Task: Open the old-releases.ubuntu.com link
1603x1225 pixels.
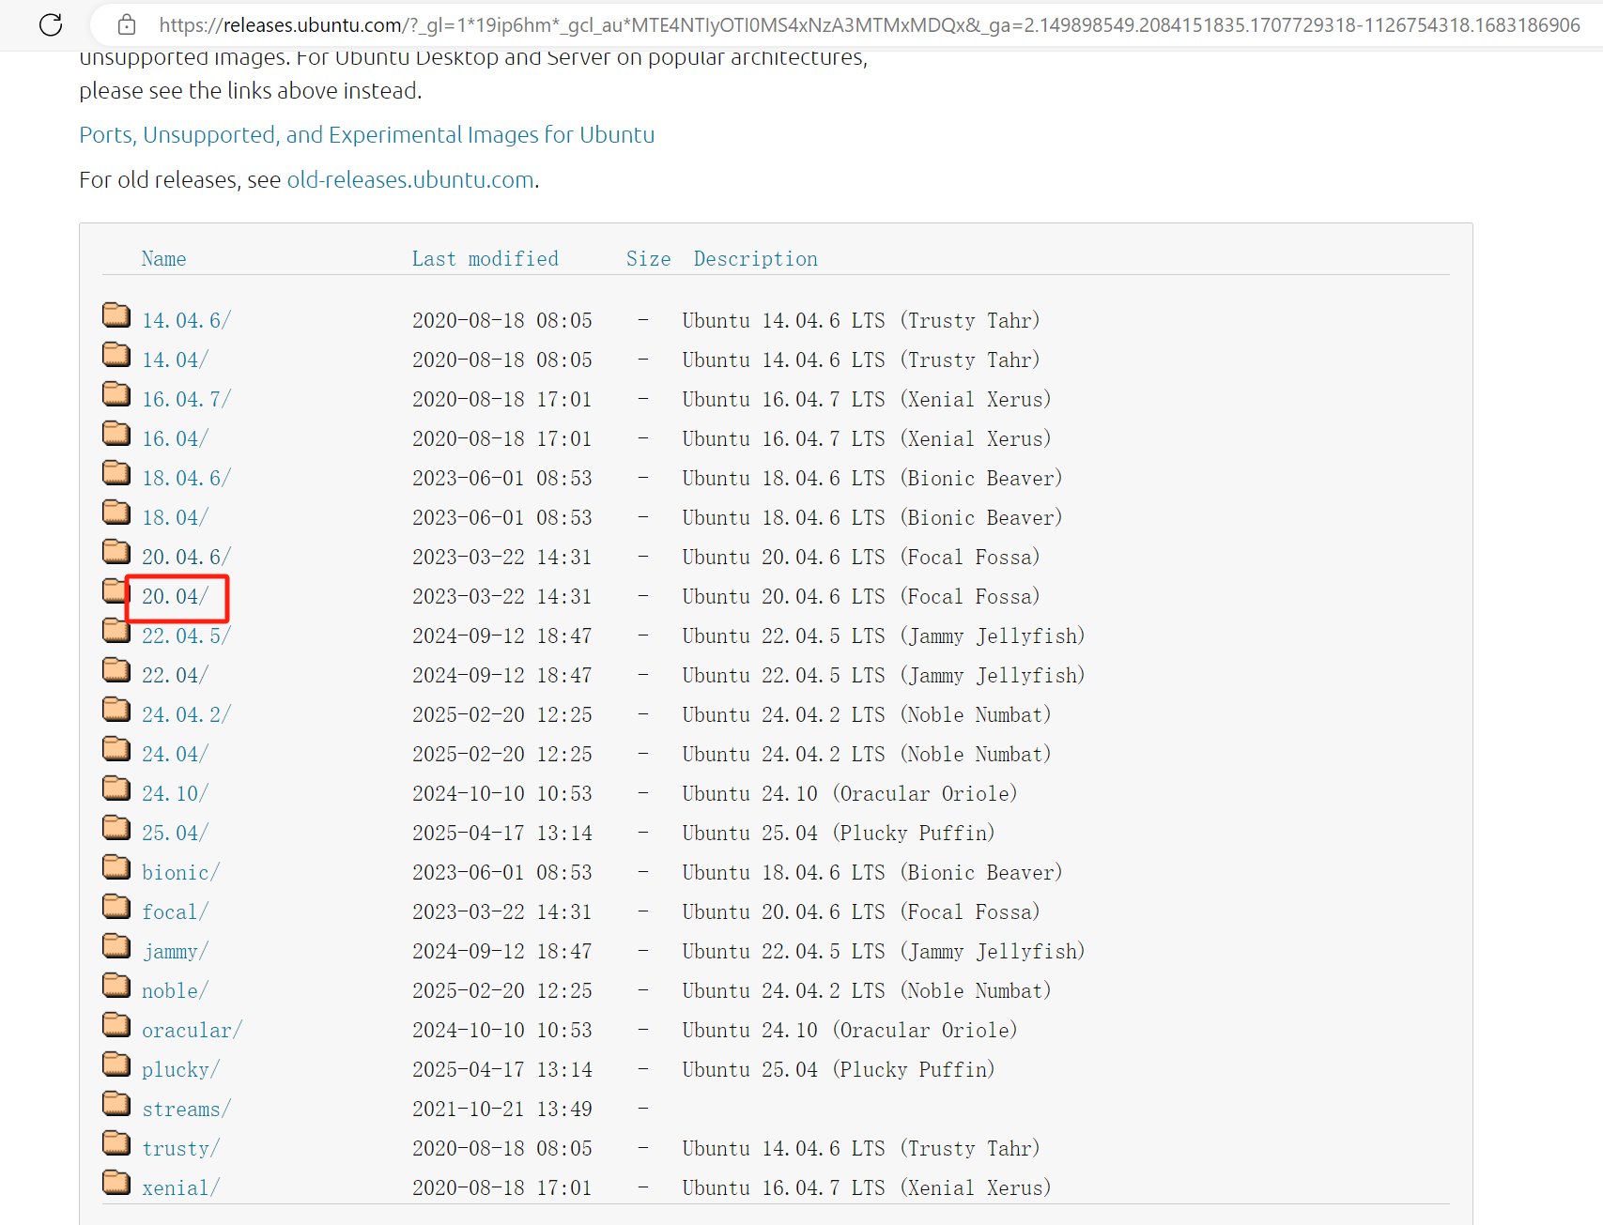Action: click(x=410, y=180)
